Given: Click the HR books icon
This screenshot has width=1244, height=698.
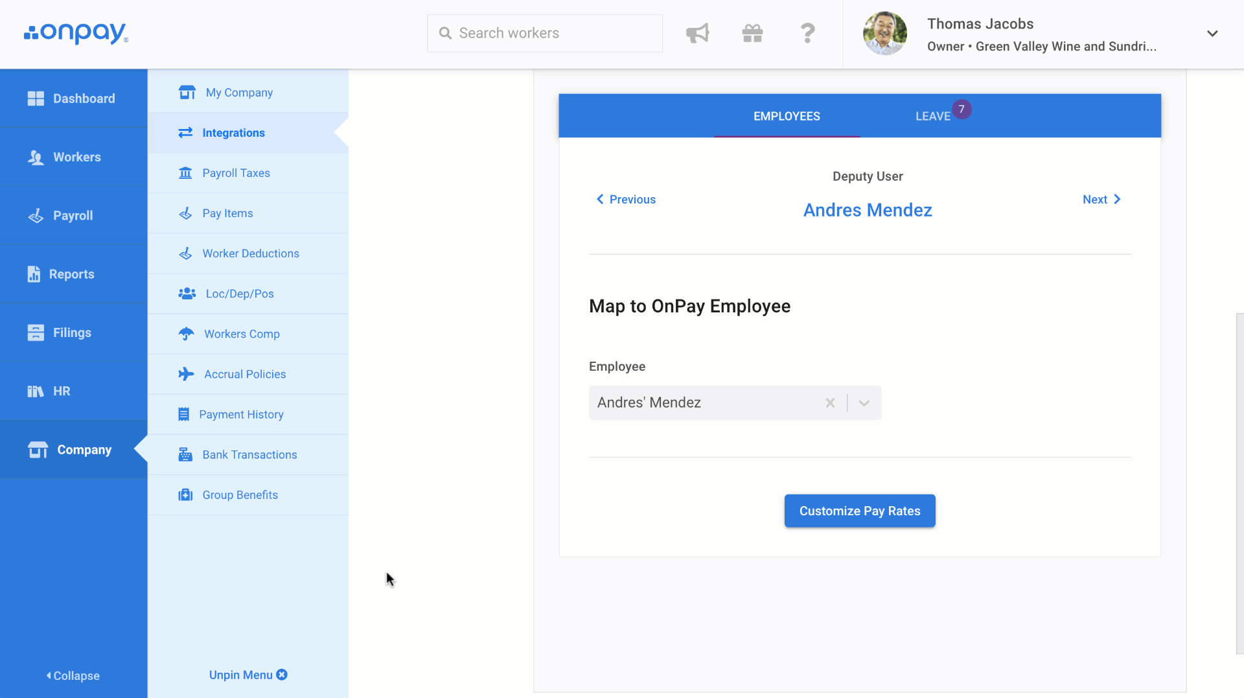Looking at the screenshot, I should 36,391.
